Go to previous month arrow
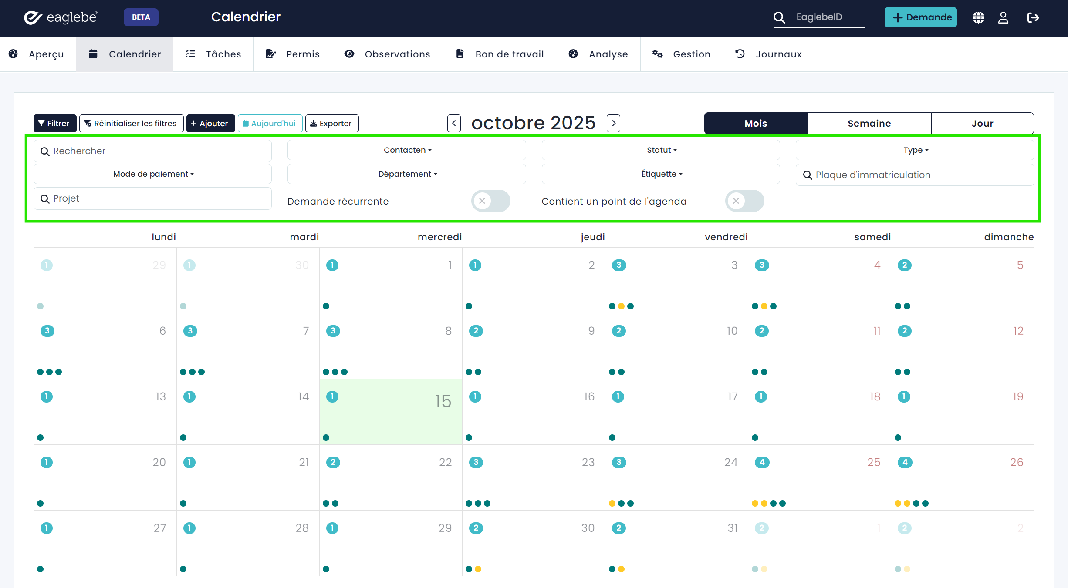 454,123
